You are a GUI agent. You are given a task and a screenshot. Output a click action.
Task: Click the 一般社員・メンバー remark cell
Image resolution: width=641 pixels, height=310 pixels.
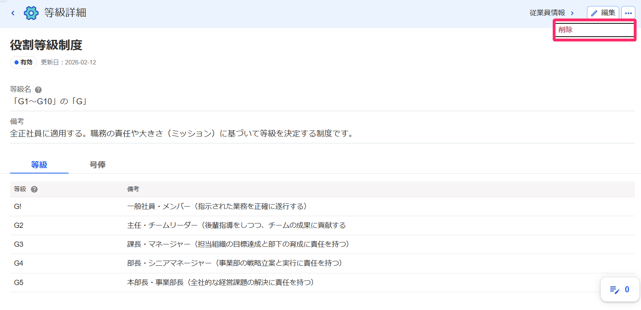tap(379, 207)
